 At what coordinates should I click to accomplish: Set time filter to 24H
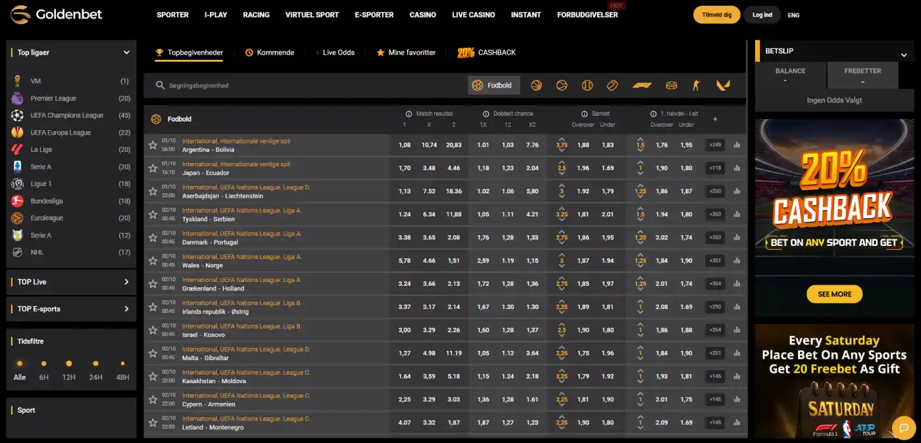click(x=95, y=370)
